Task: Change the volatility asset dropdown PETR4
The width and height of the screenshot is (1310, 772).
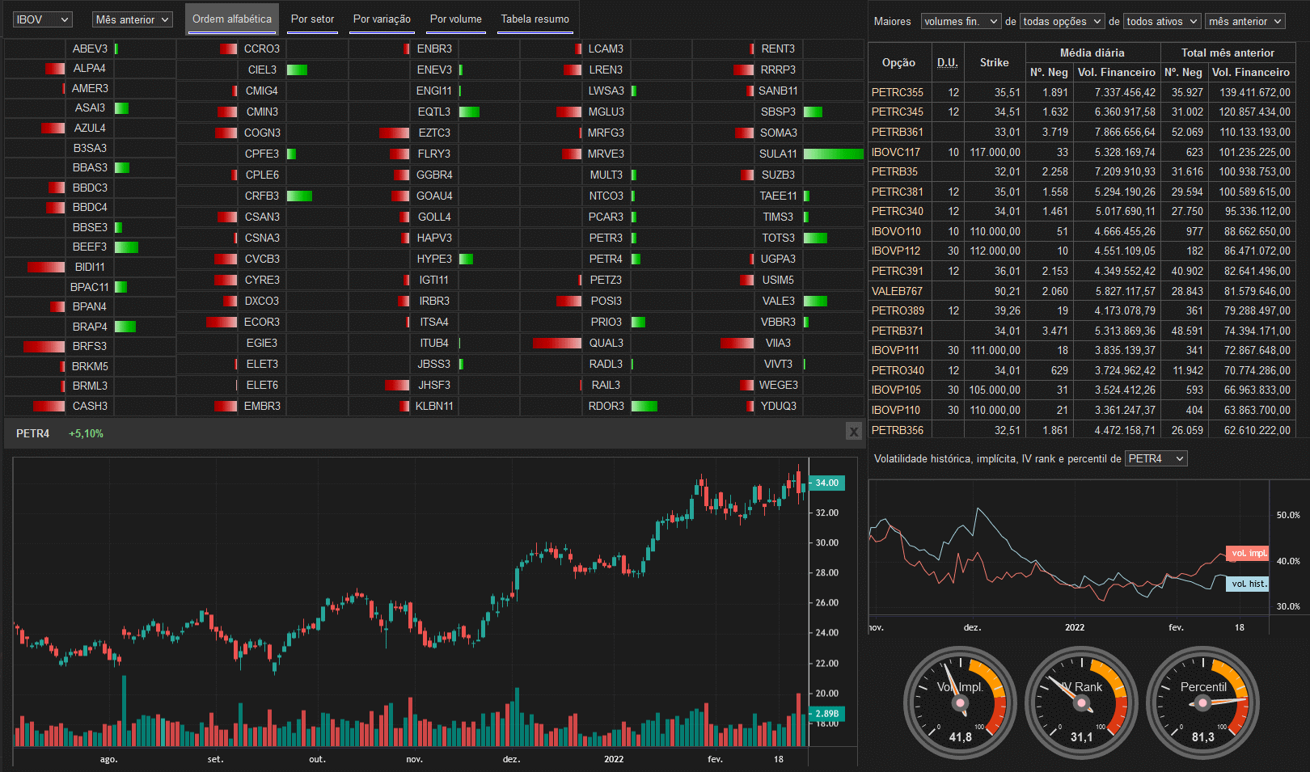Action: (x=1156, y=459)
